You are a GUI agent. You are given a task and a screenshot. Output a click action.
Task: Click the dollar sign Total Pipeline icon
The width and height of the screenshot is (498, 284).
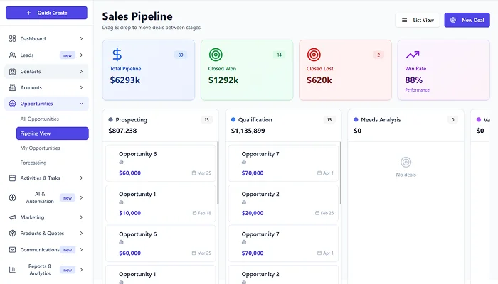tap(117, 55)
